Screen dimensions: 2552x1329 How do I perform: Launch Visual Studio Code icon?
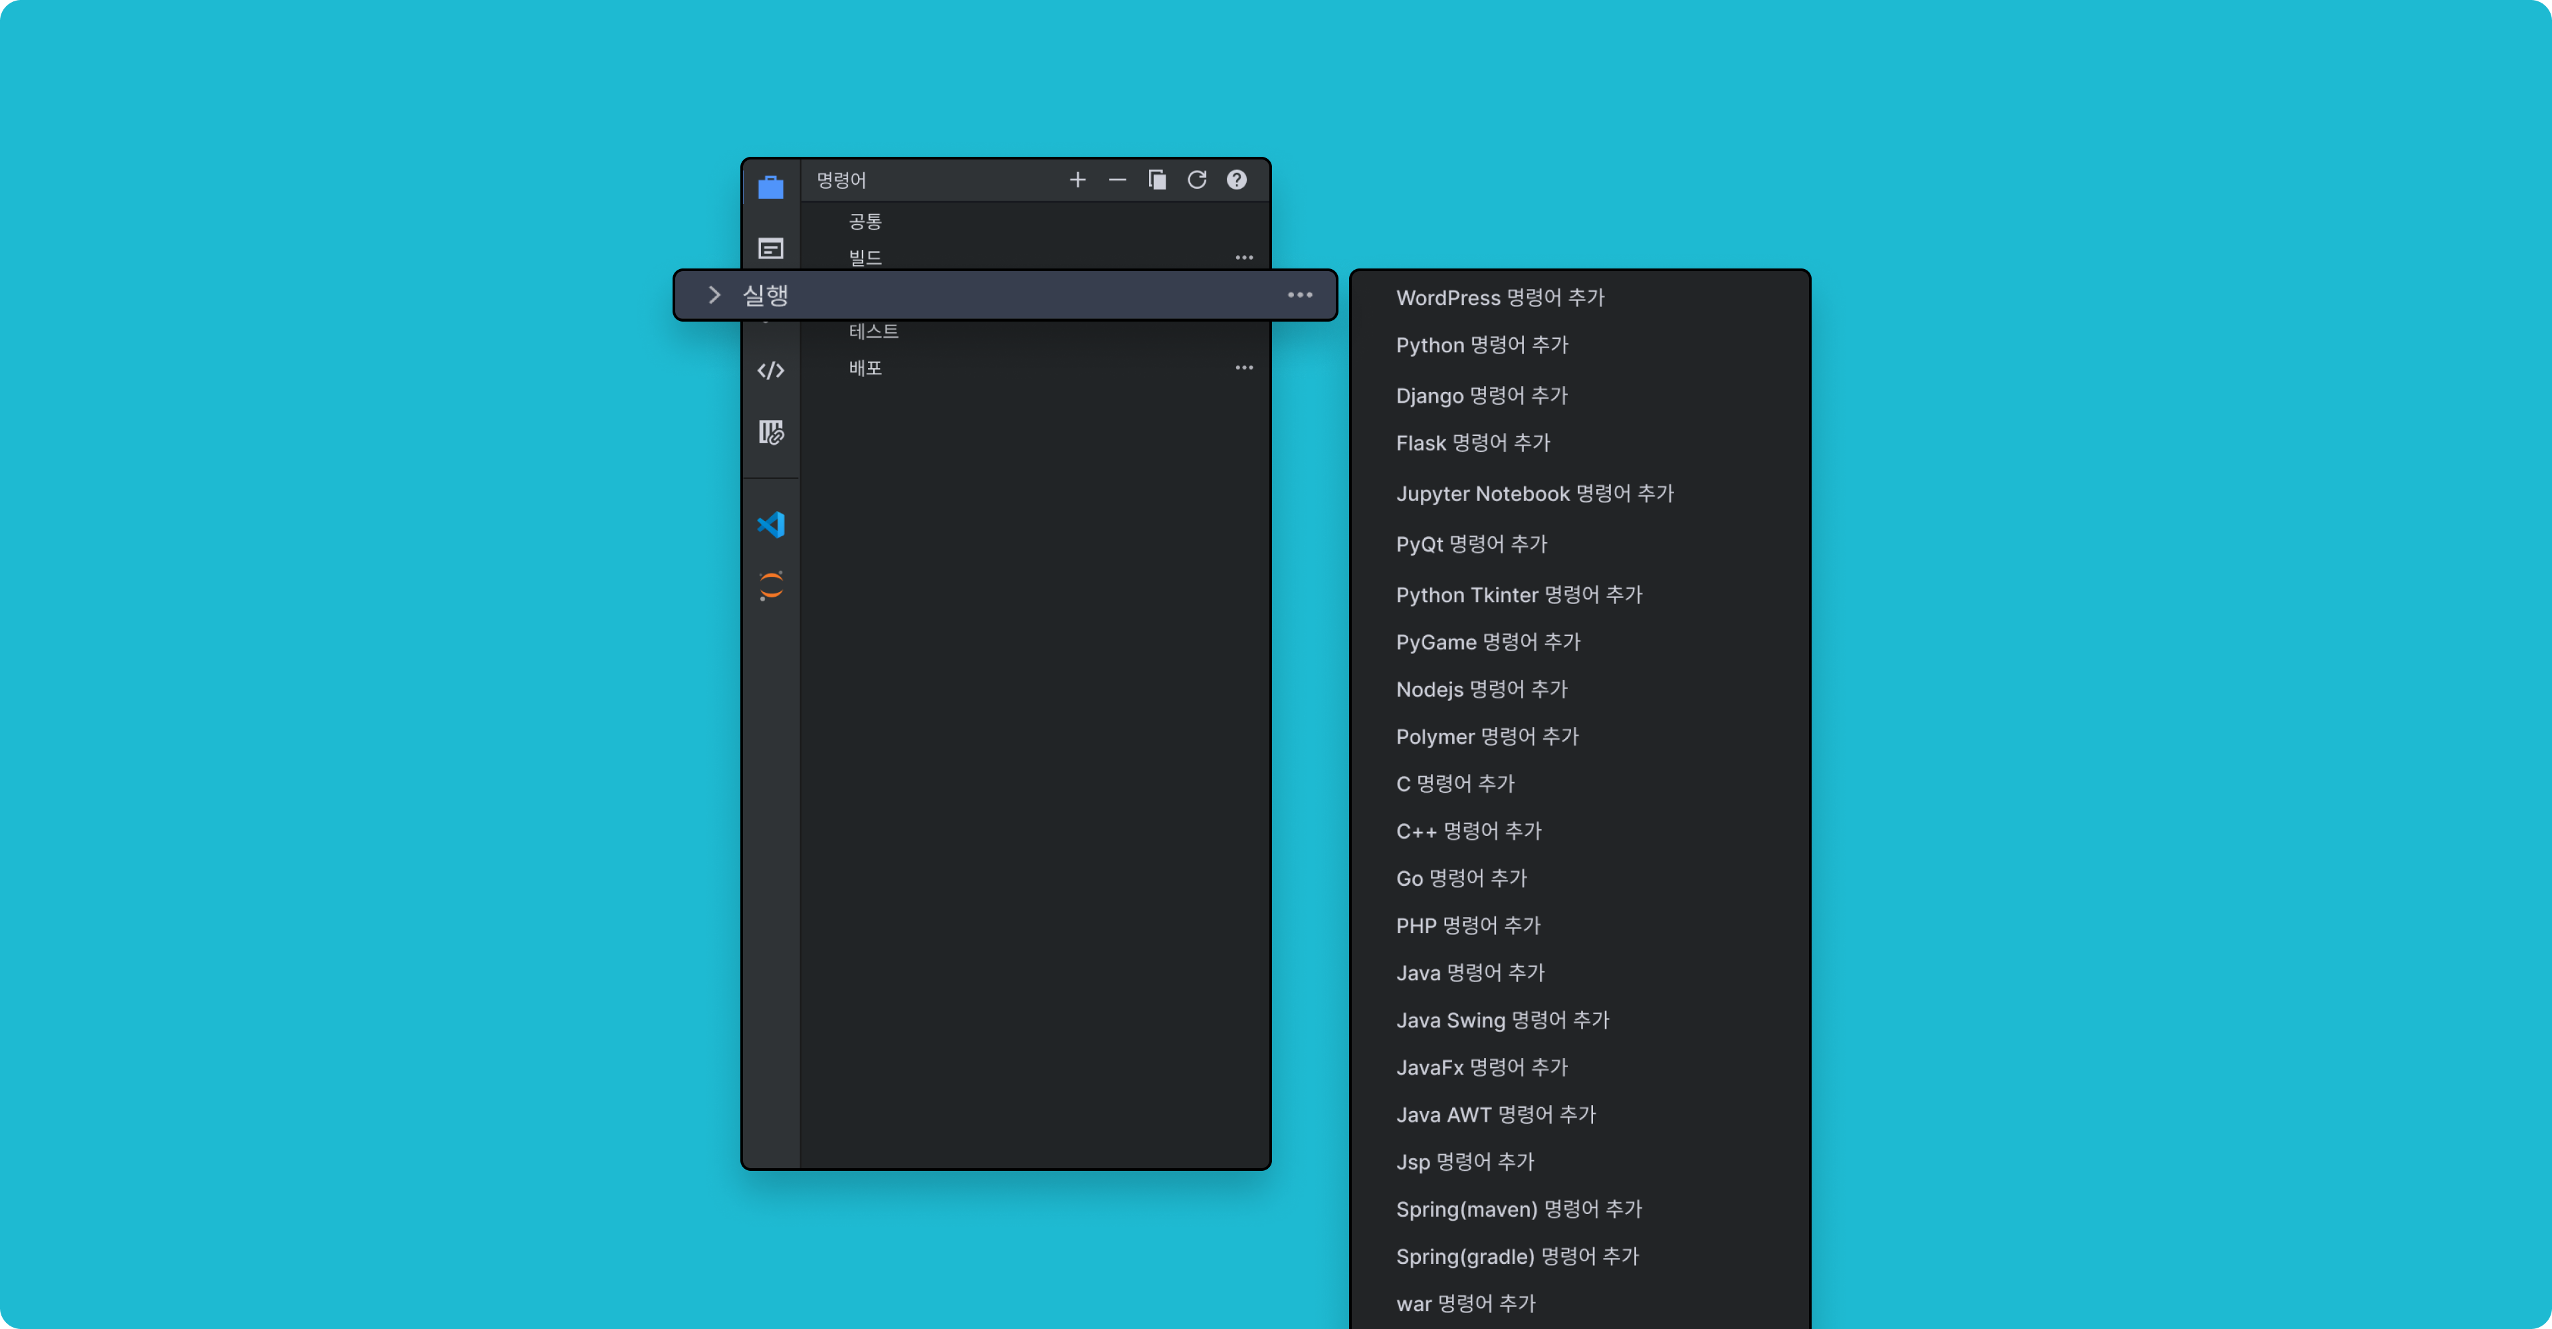pos(771,524)
